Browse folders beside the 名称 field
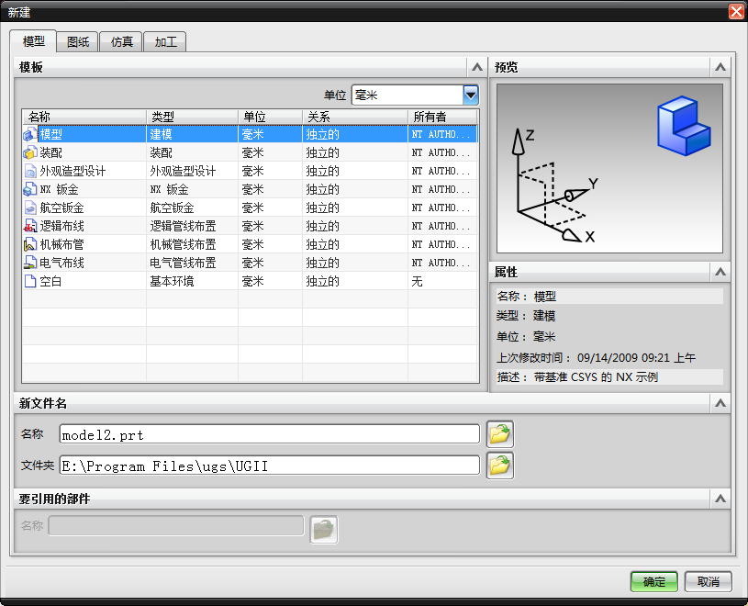Screen dimensions: 748x606 [x=499, y=433]
